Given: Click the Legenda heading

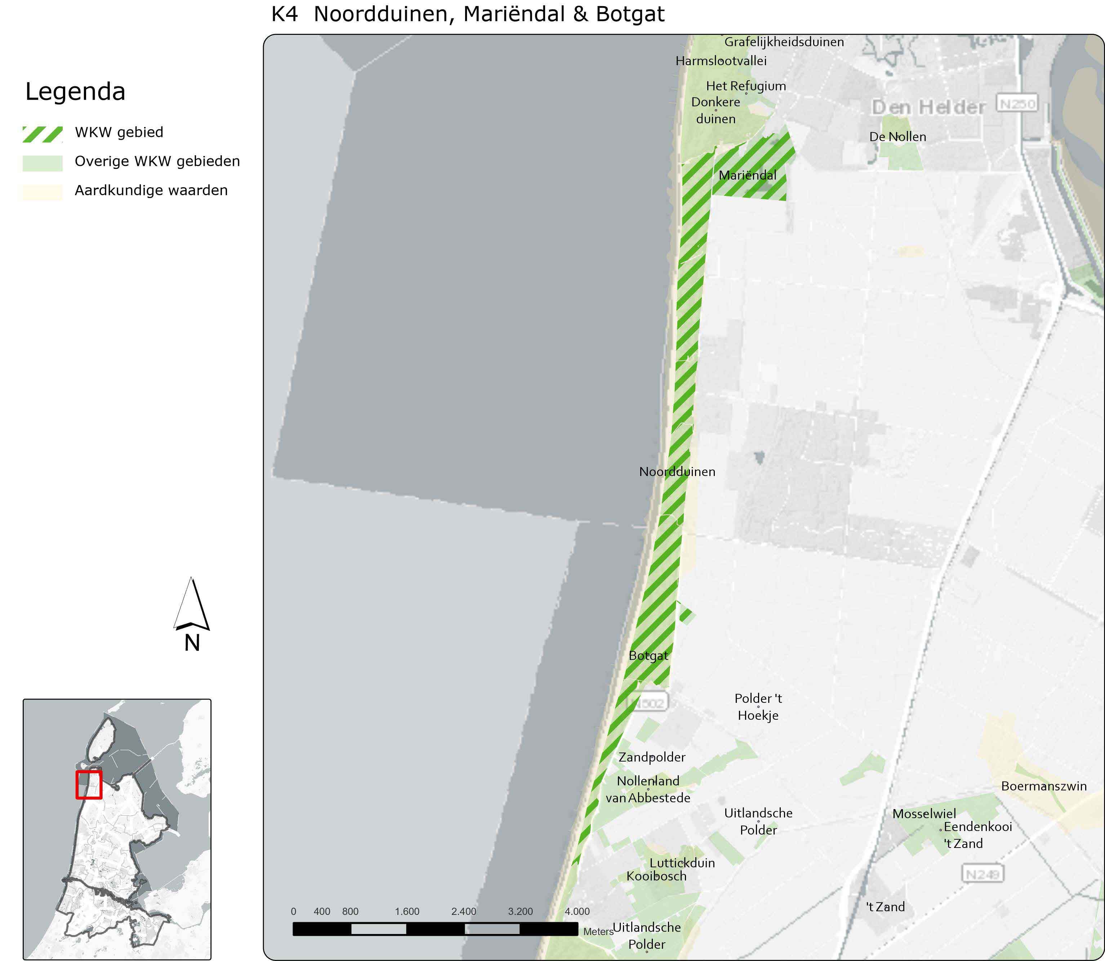Looking at the screenshot, I should [75, 92].
